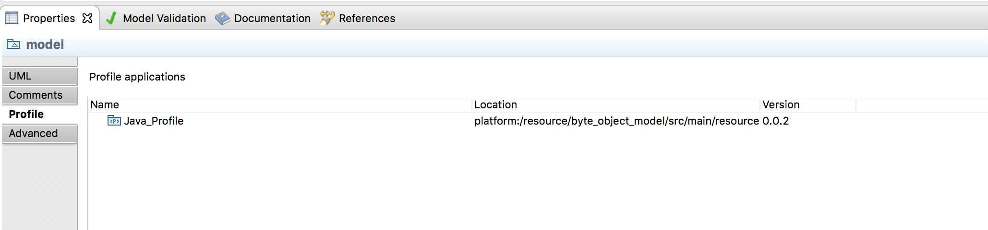The width and height of the screenshot is (988, 230).
Task: Sort by the Name column header
Action: pos(280,104)
